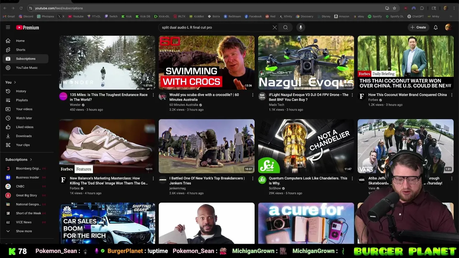459x258 pixels.
Task: Click the Downloads arrow icon
Action: pos(8,136)
